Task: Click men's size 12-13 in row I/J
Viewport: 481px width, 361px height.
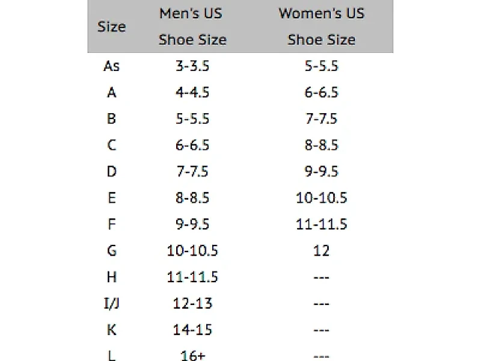Action: 192,303
